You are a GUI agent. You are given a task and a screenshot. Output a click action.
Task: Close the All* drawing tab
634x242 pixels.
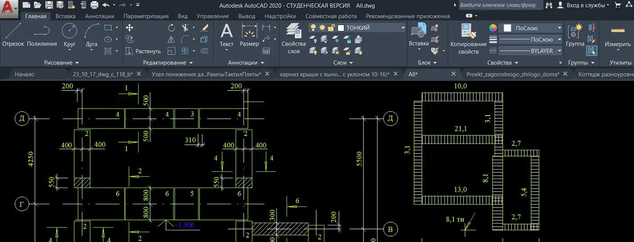(453, 74)
